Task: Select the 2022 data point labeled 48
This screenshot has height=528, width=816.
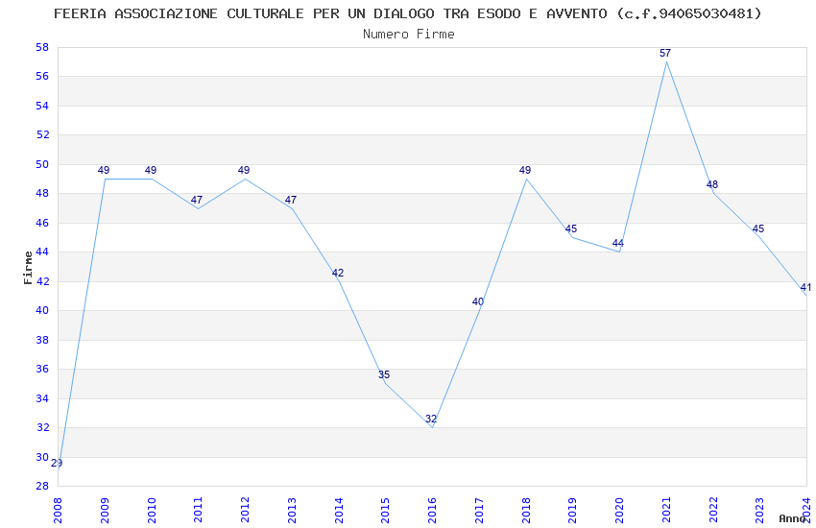Action: 712,184
